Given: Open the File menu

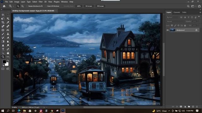Looking at the screenshot, I should point(6,2).
